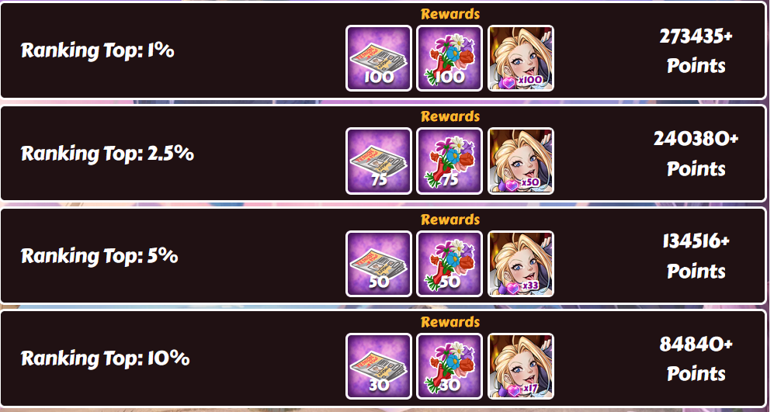Click the 134516+ Points text
Screen dimensions: 774x412
[696, 256]
